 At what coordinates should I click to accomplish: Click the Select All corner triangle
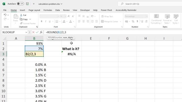tap(4, 38)
